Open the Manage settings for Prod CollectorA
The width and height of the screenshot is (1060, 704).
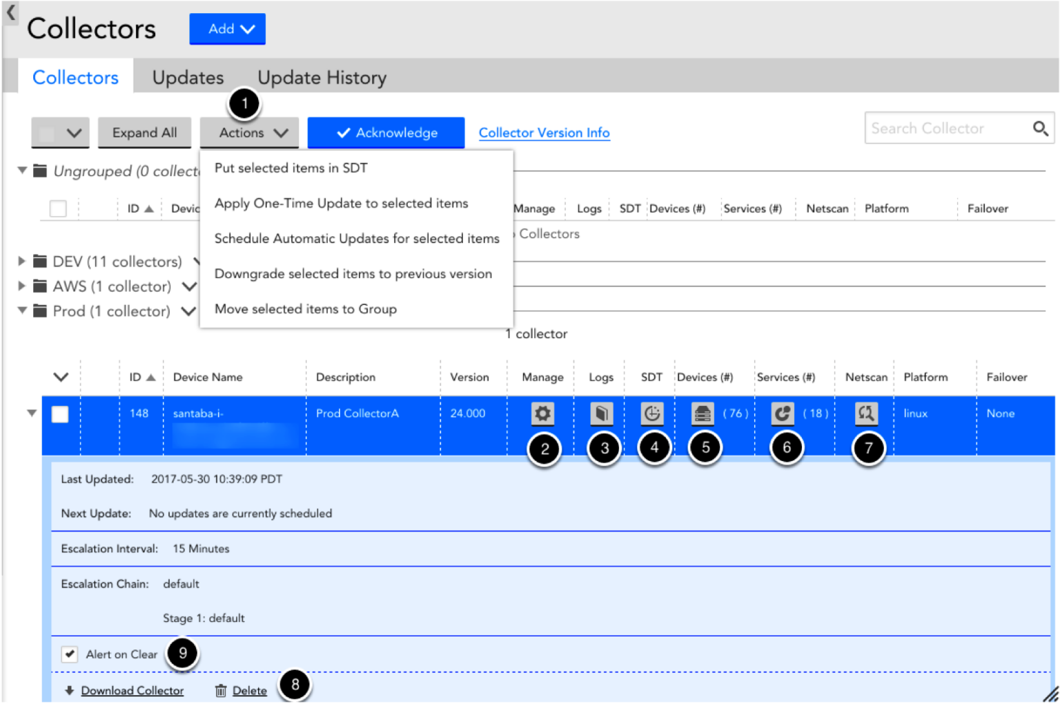[542, 413]
